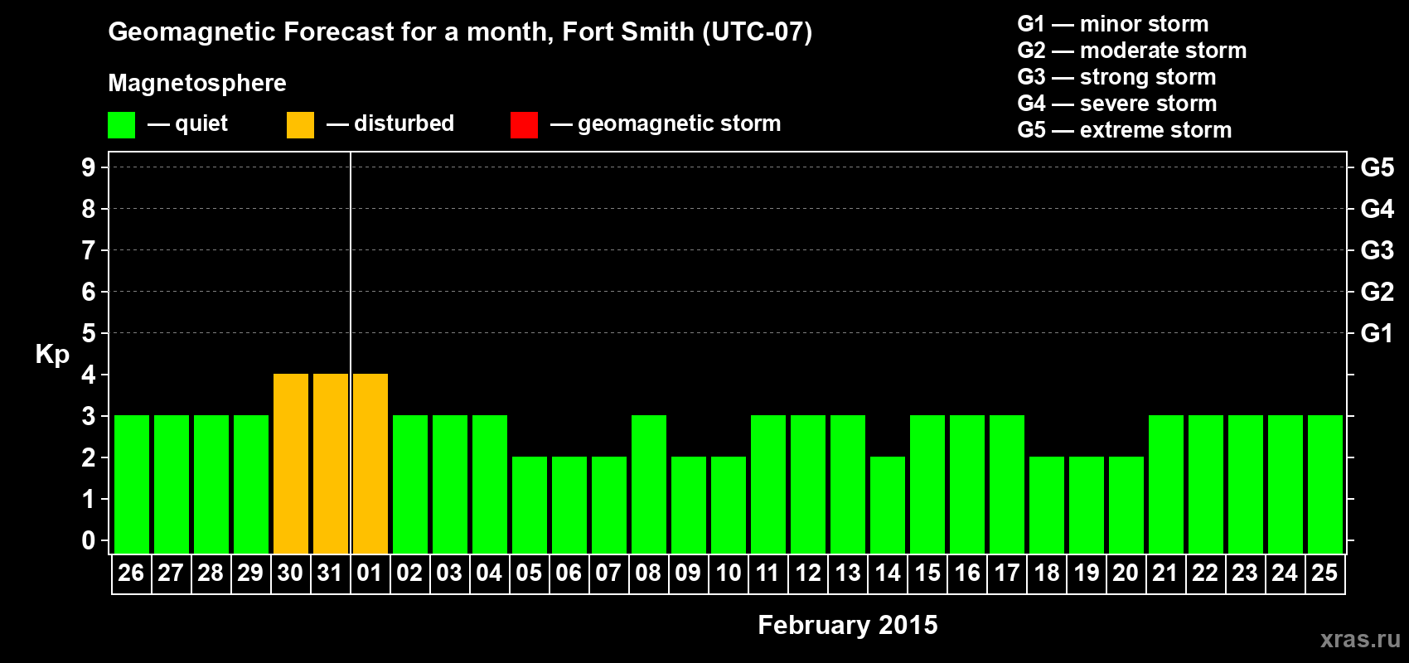The image size is (1409, 663).
Task: Click date label 15 on the axis
Action: tap(927, 573)
